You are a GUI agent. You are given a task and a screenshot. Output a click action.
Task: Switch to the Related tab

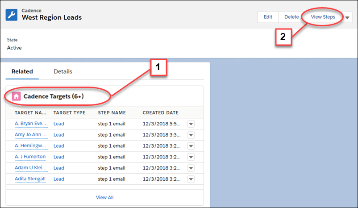click(22, 71)
